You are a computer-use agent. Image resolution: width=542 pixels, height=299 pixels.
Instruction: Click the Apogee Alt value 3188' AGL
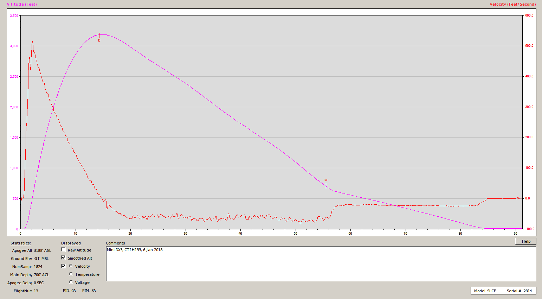click(42, 250)
